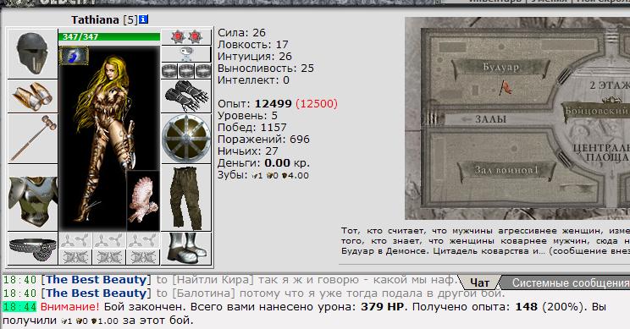Click the highlighted 18:44 timestamp
The height and width of the screenshot is (329, 630).
point(19,307)
